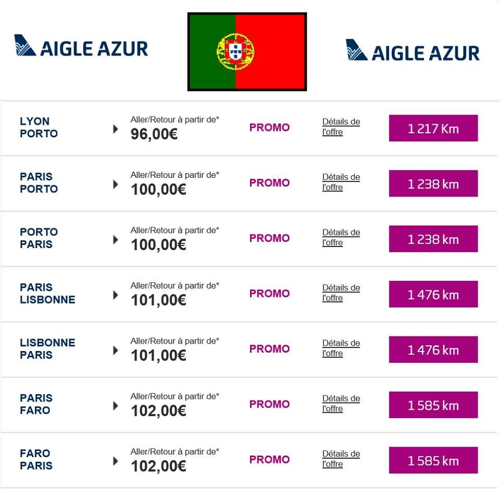
Task: Expand the Lyon Porto route arrow
Action: click(116, 129)
